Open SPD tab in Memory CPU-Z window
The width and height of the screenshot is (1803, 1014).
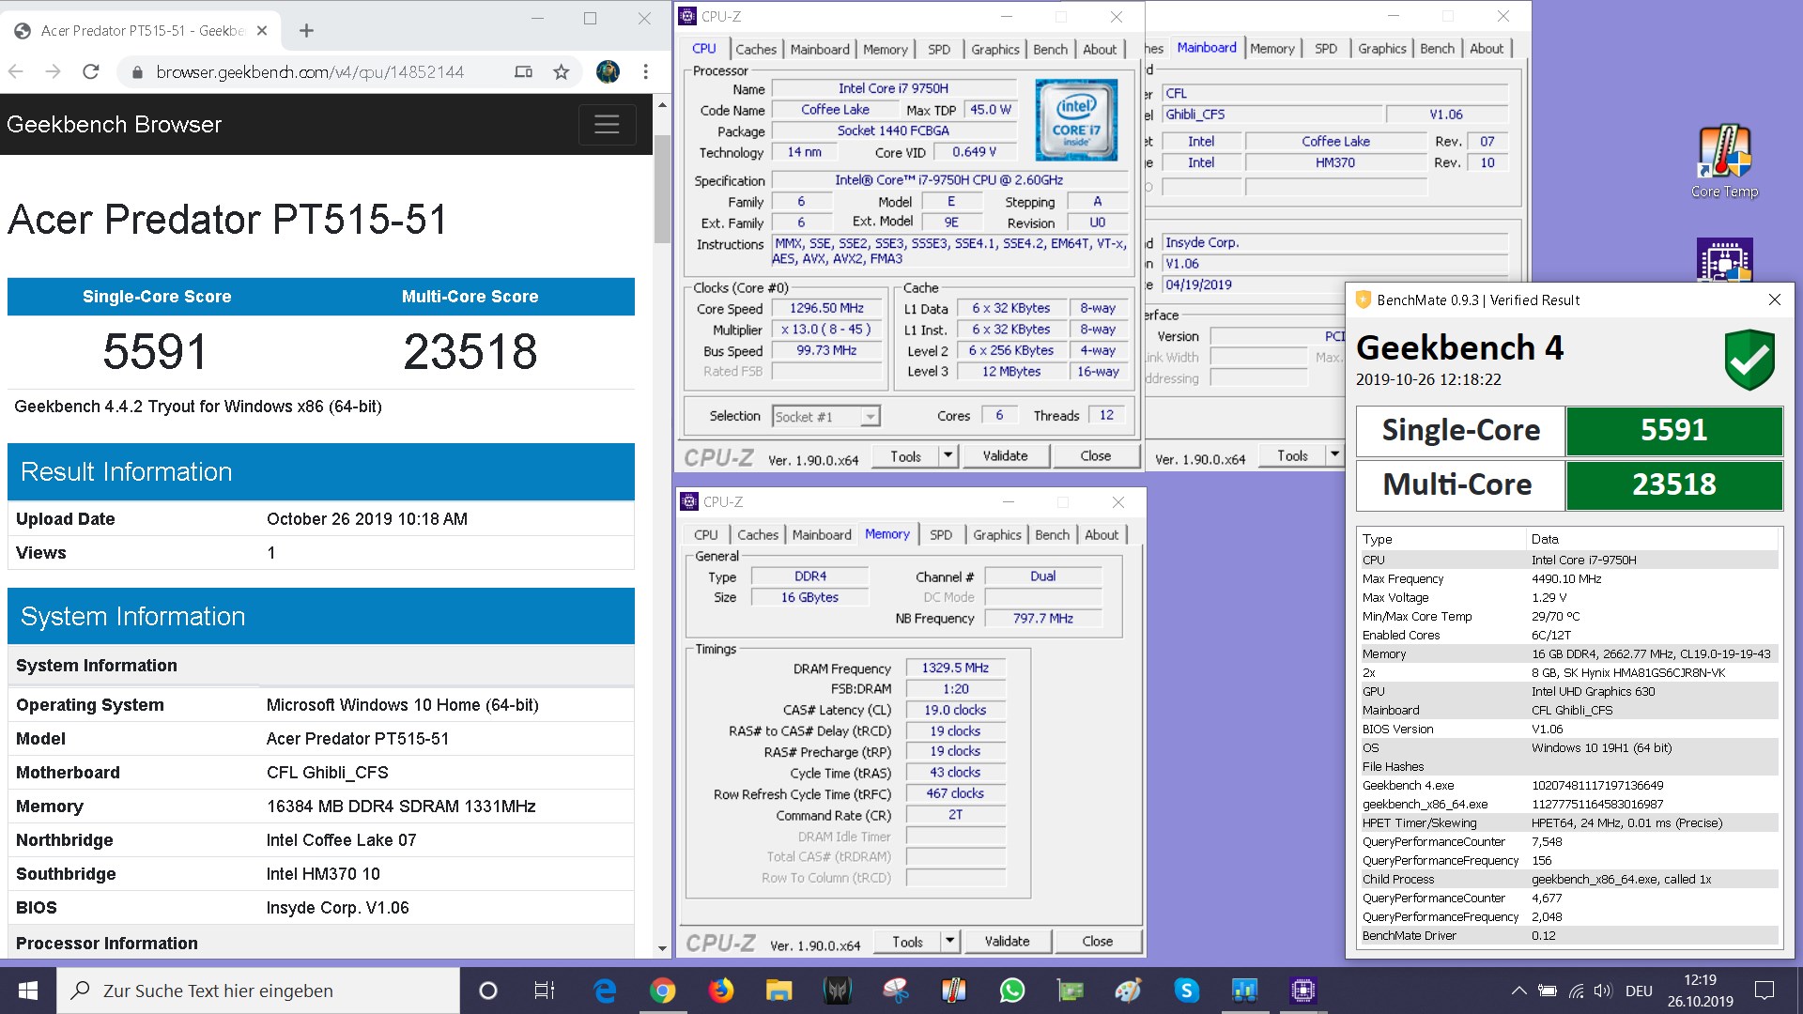pos(941,535)
